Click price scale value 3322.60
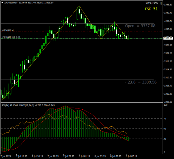Image resolution: width=174 pixels, height=159 pixels. [168, 53]
